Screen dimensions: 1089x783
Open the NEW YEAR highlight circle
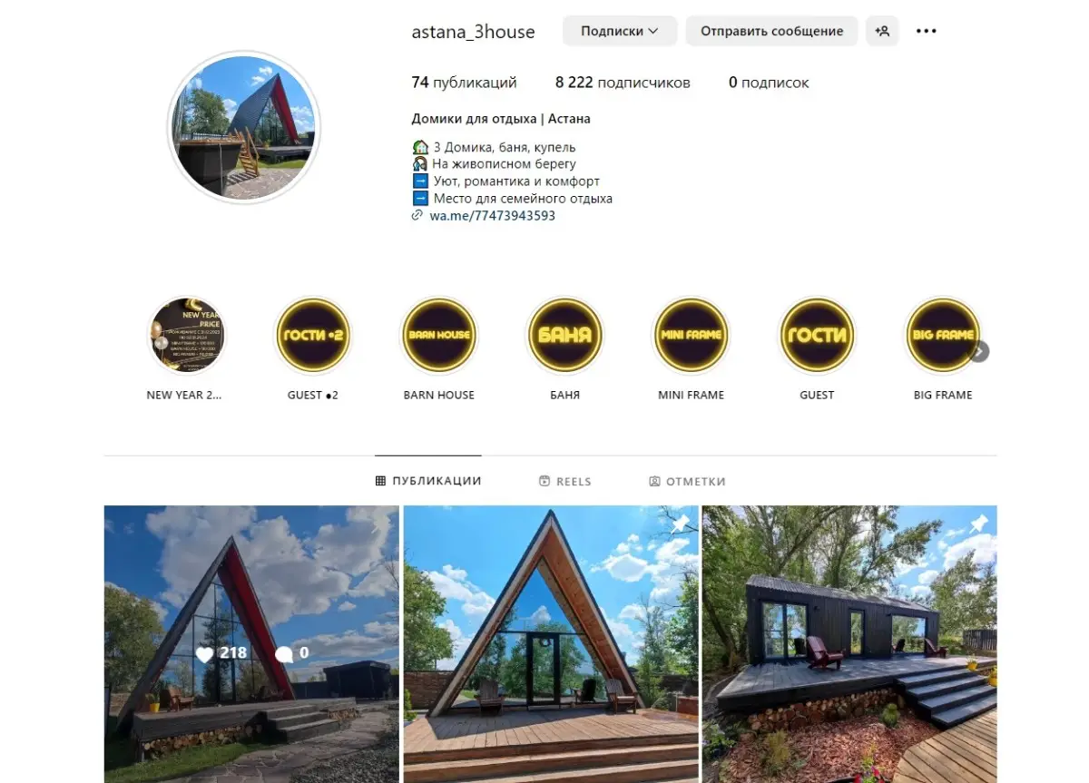(x=187, y=335)
